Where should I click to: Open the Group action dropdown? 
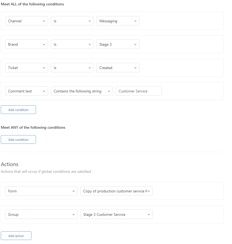(x=41, y=214)
